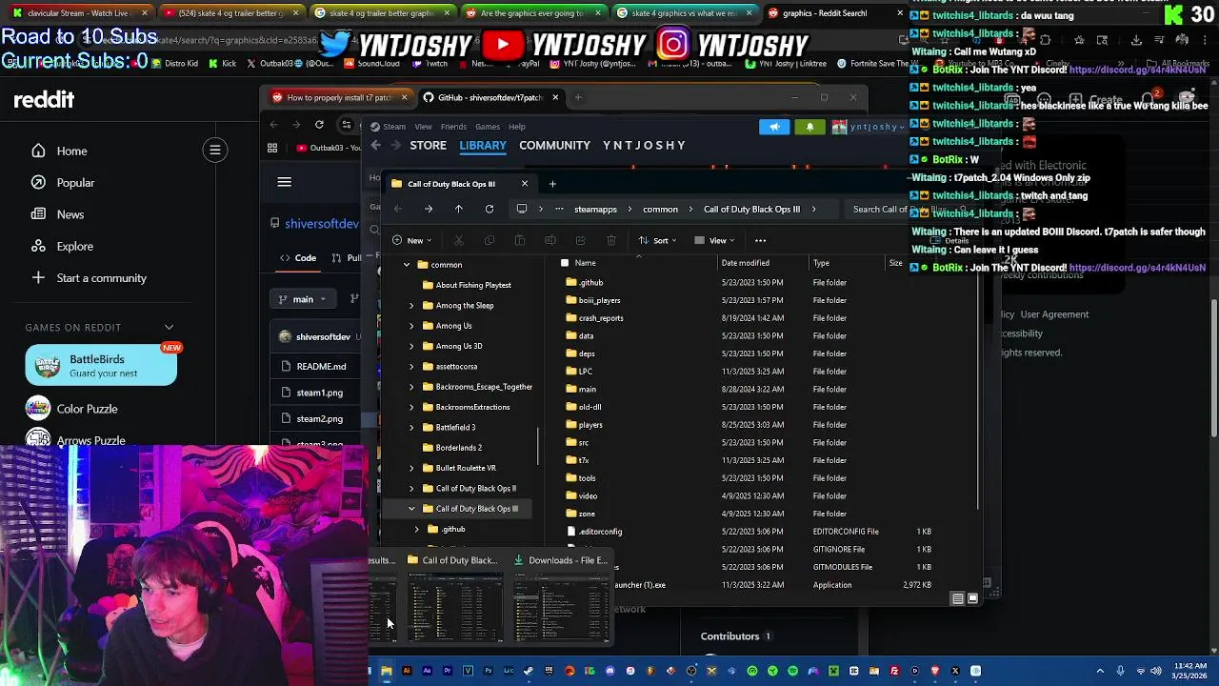Click the Cut icon in Explorer toolbar
1219x686 pixels.
(x=459, y=240)
